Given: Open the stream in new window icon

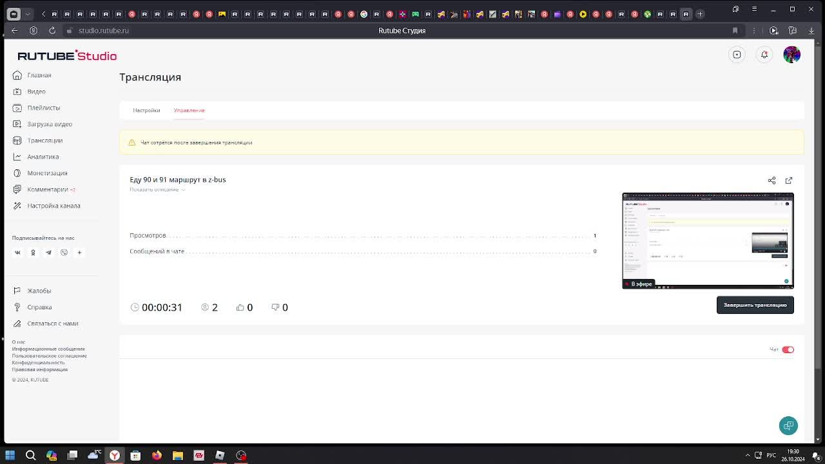Looking at the screenshot, I should point(789,180).
